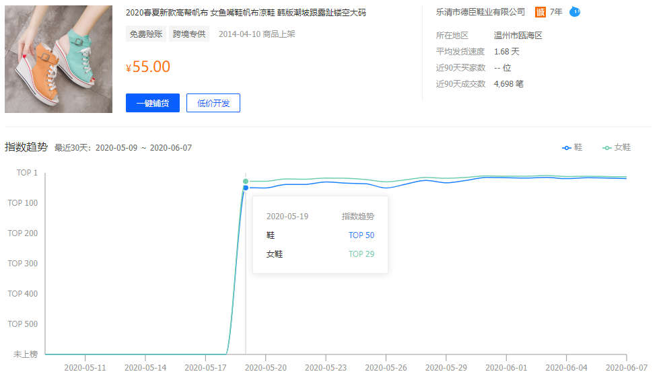Open the product title link 2020春夏新款高帮帆布
This screenshot has width=663, height=380.
coord(246,13)
